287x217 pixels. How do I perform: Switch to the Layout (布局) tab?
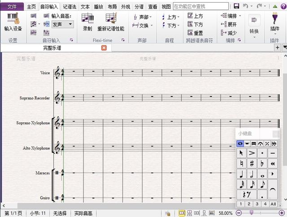click(x=112, y=7)
